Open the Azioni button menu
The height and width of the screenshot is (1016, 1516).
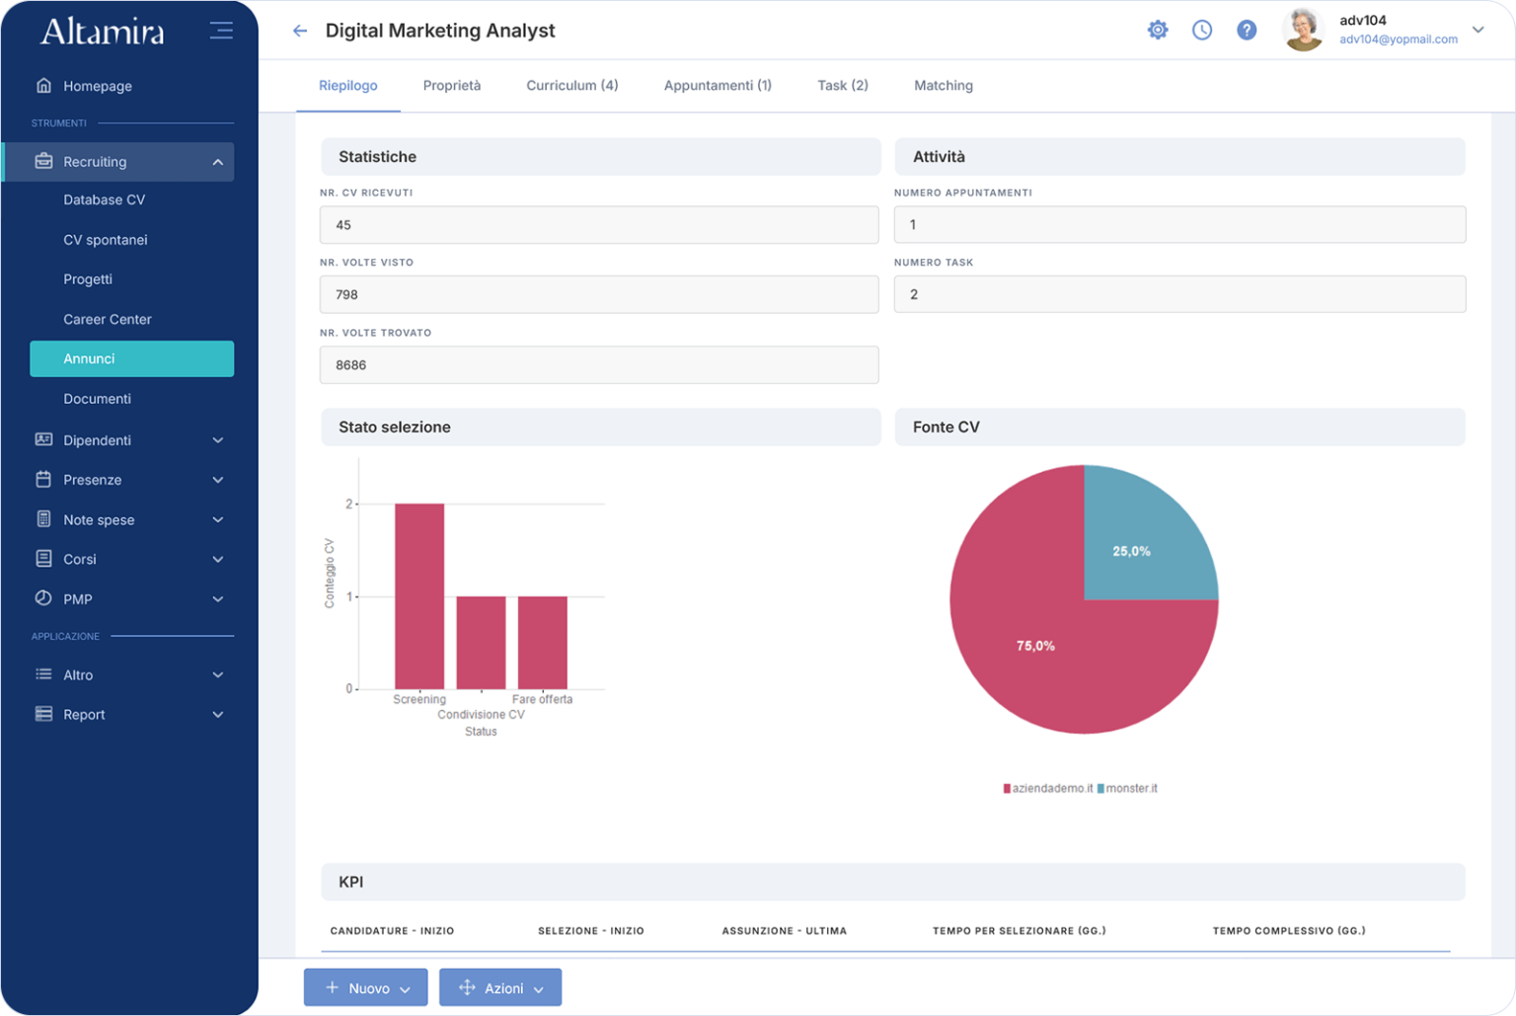[500, 987]
